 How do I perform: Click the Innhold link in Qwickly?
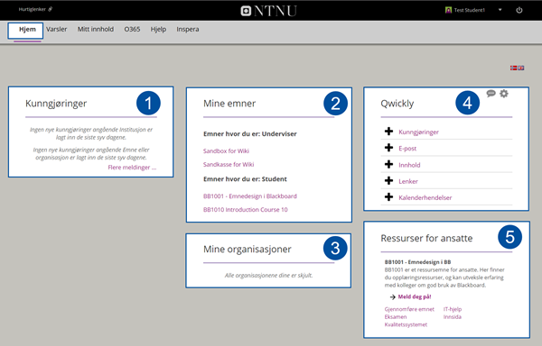click(x=409, y=165)
